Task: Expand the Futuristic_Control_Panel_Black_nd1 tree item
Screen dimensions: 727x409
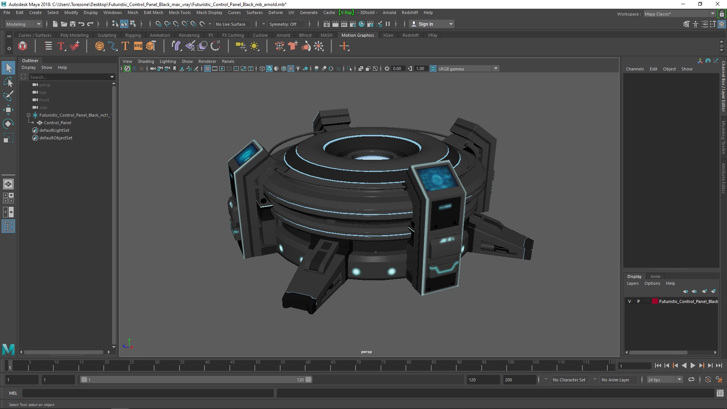Action: 28,115
